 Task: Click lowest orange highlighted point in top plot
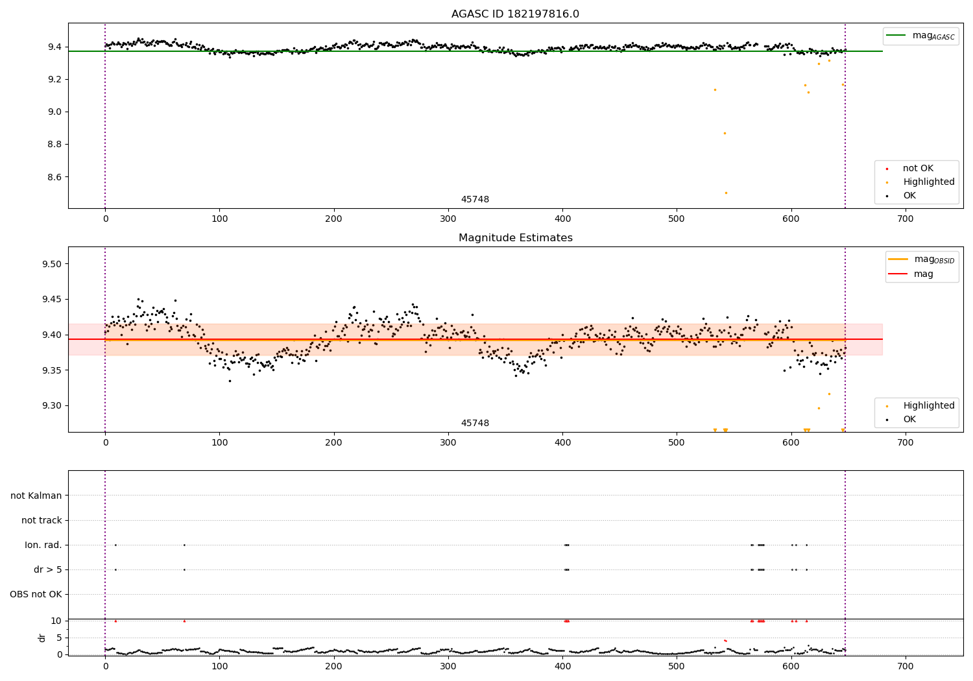[x=726, y=193]
